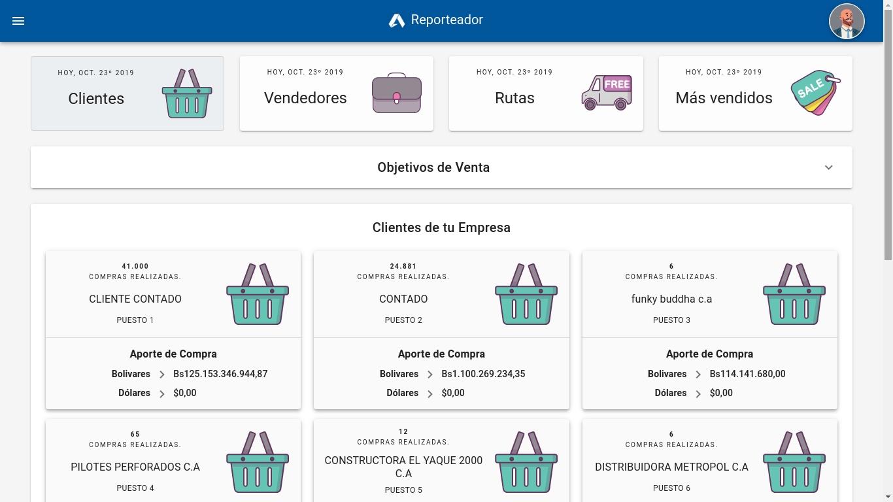Click the Clientes de tu Empresa heading
The height and width of the screenshot is (502, 893).
tap(441, 227)
